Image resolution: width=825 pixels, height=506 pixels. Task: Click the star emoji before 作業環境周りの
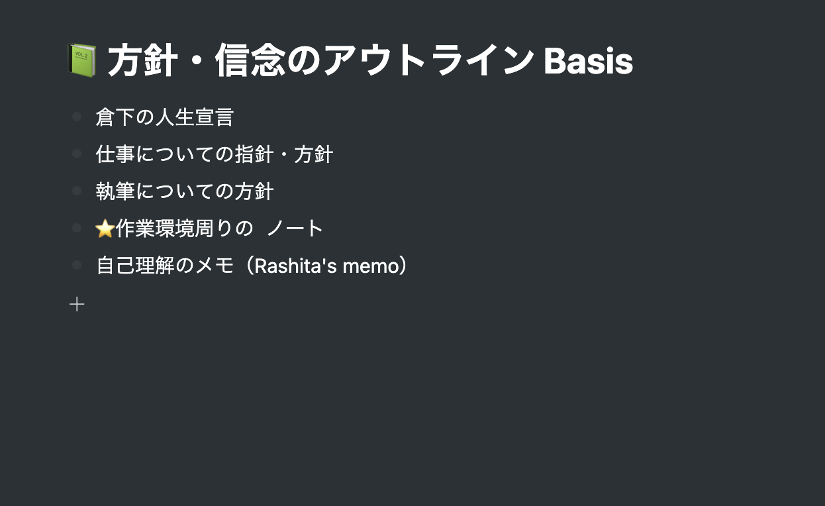point(105,229)
